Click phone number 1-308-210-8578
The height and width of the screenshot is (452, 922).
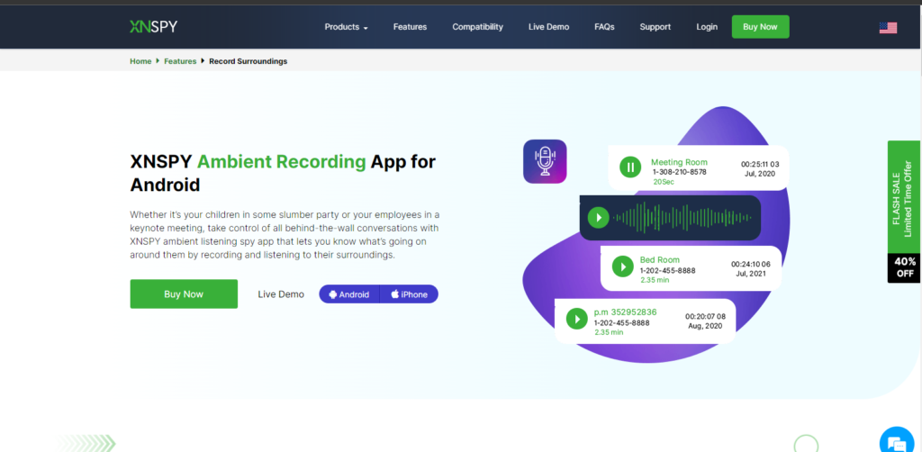tap(679, 172)
